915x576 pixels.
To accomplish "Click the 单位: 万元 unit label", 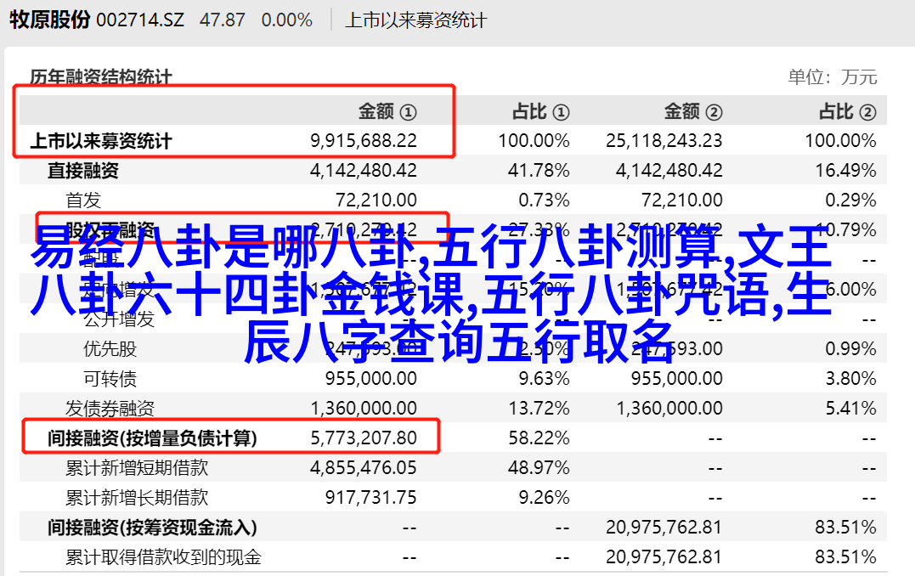I will [x=833, y=77].
